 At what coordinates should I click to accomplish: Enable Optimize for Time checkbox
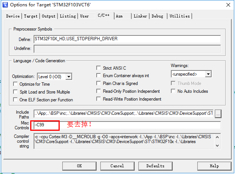click(x=15, y=84)
